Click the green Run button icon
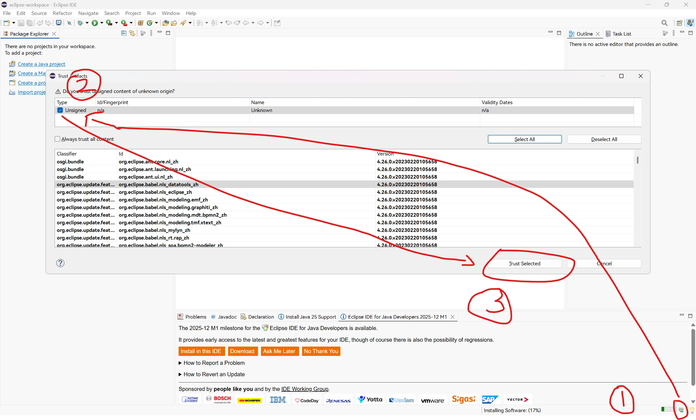Image resolution: width=696 pixels, height=420 pixels. click(95, 23)
